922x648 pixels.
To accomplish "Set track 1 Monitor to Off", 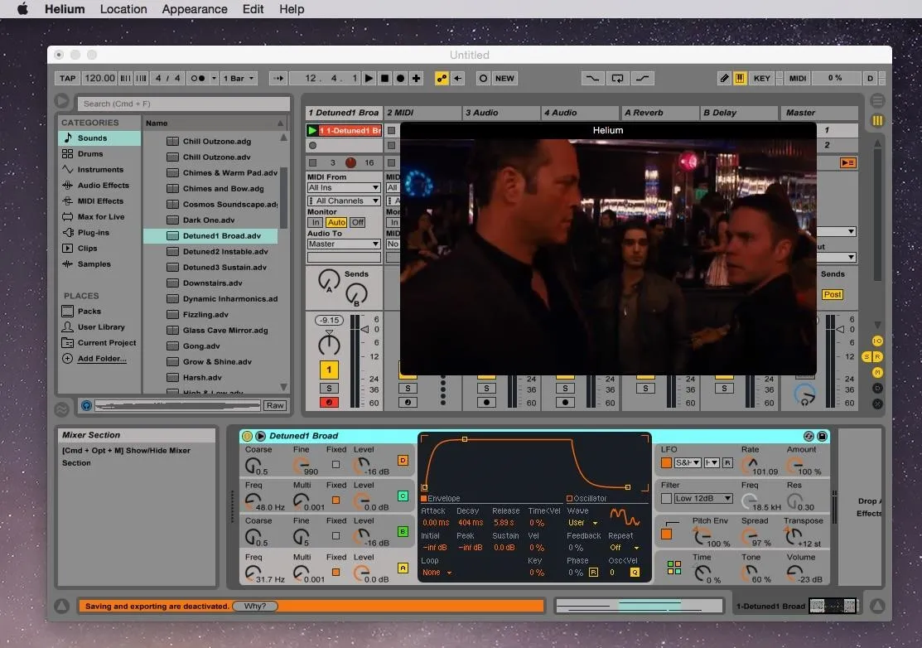I will tap(358, 222).
